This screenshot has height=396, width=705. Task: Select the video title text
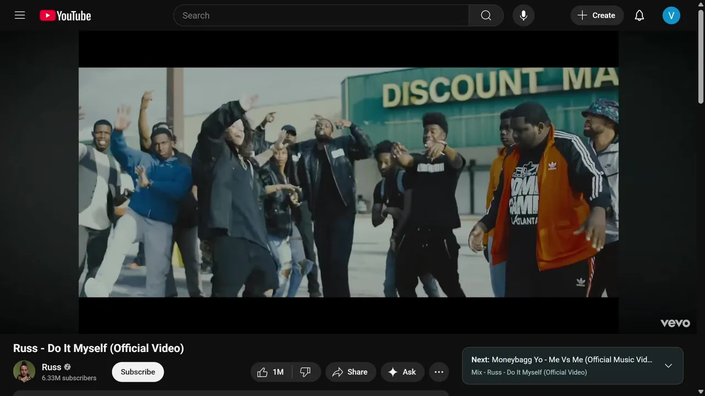pos(99,348)
